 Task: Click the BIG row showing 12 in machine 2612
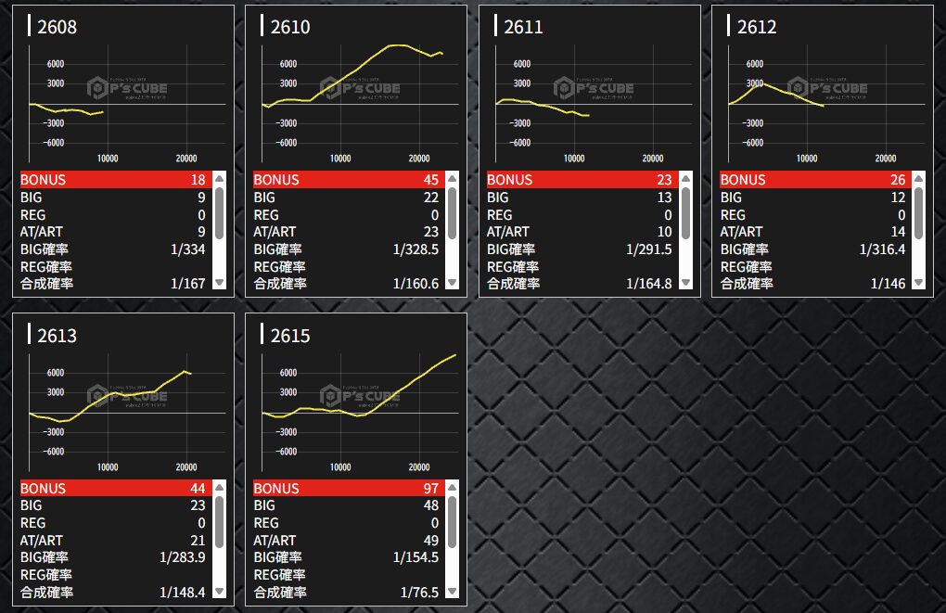click(815, 198)
